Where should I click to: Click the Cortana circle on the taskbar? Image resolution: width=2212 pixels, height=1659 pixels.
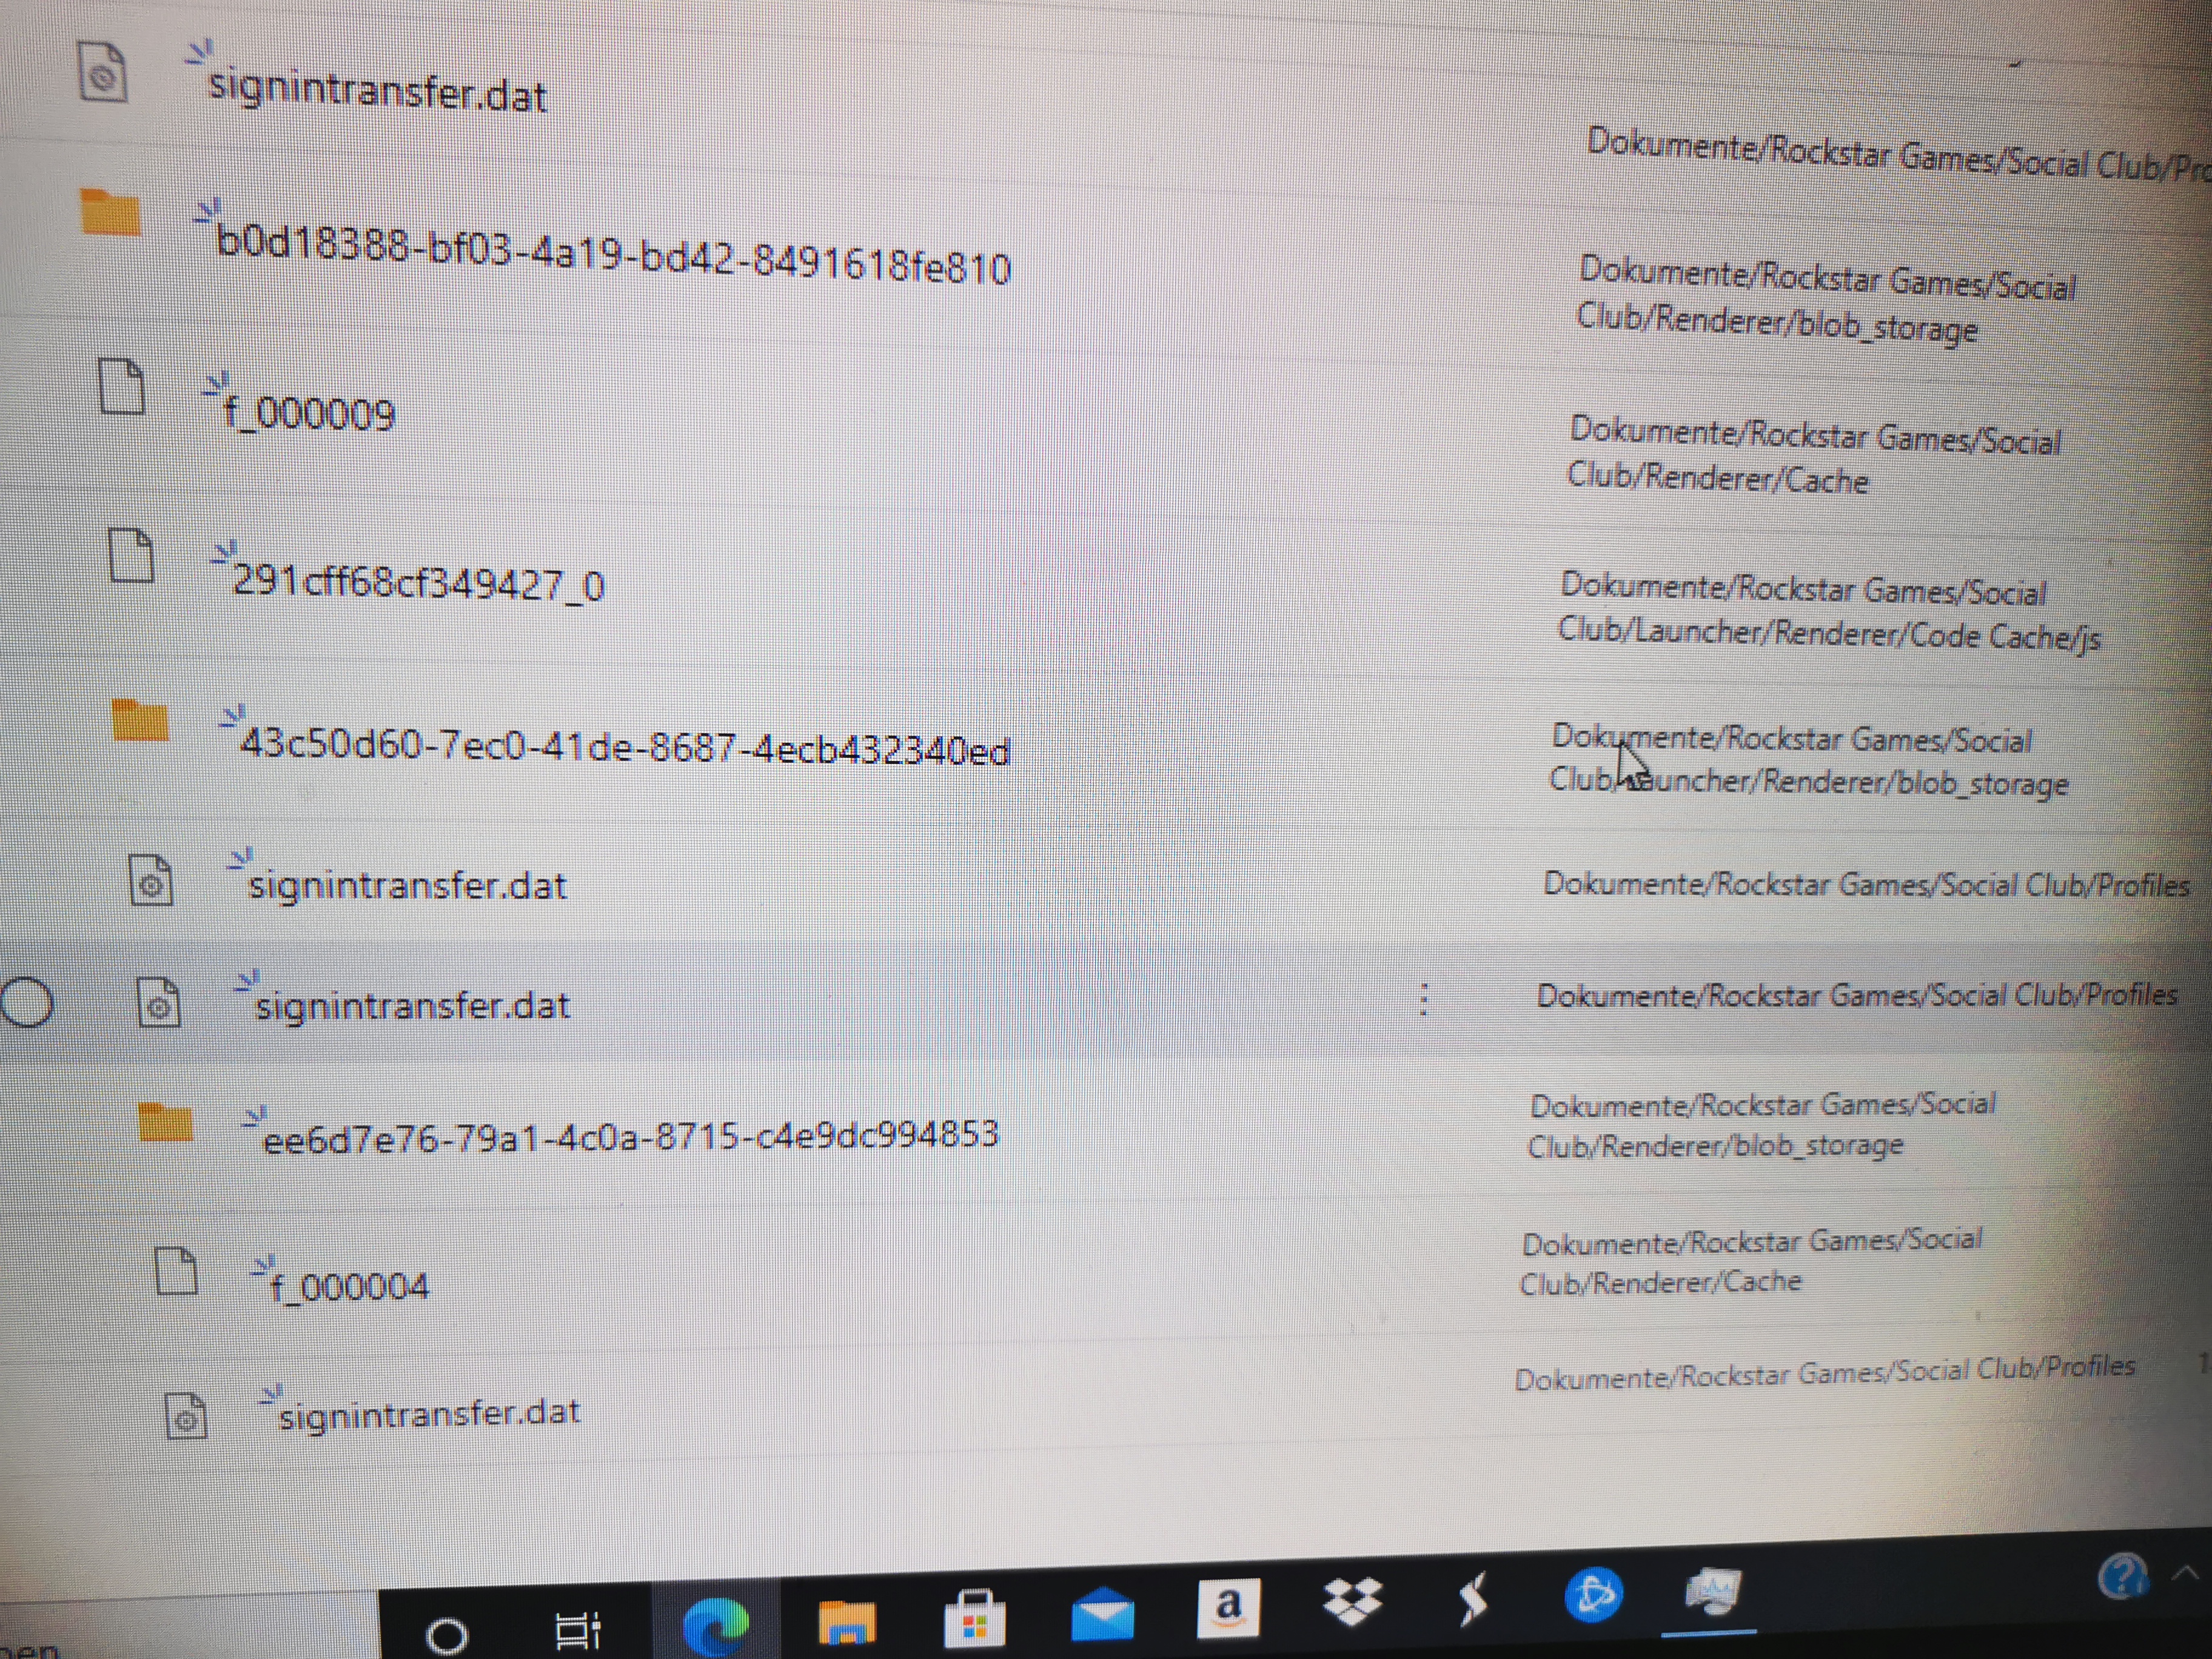(x=446, y=1636)
